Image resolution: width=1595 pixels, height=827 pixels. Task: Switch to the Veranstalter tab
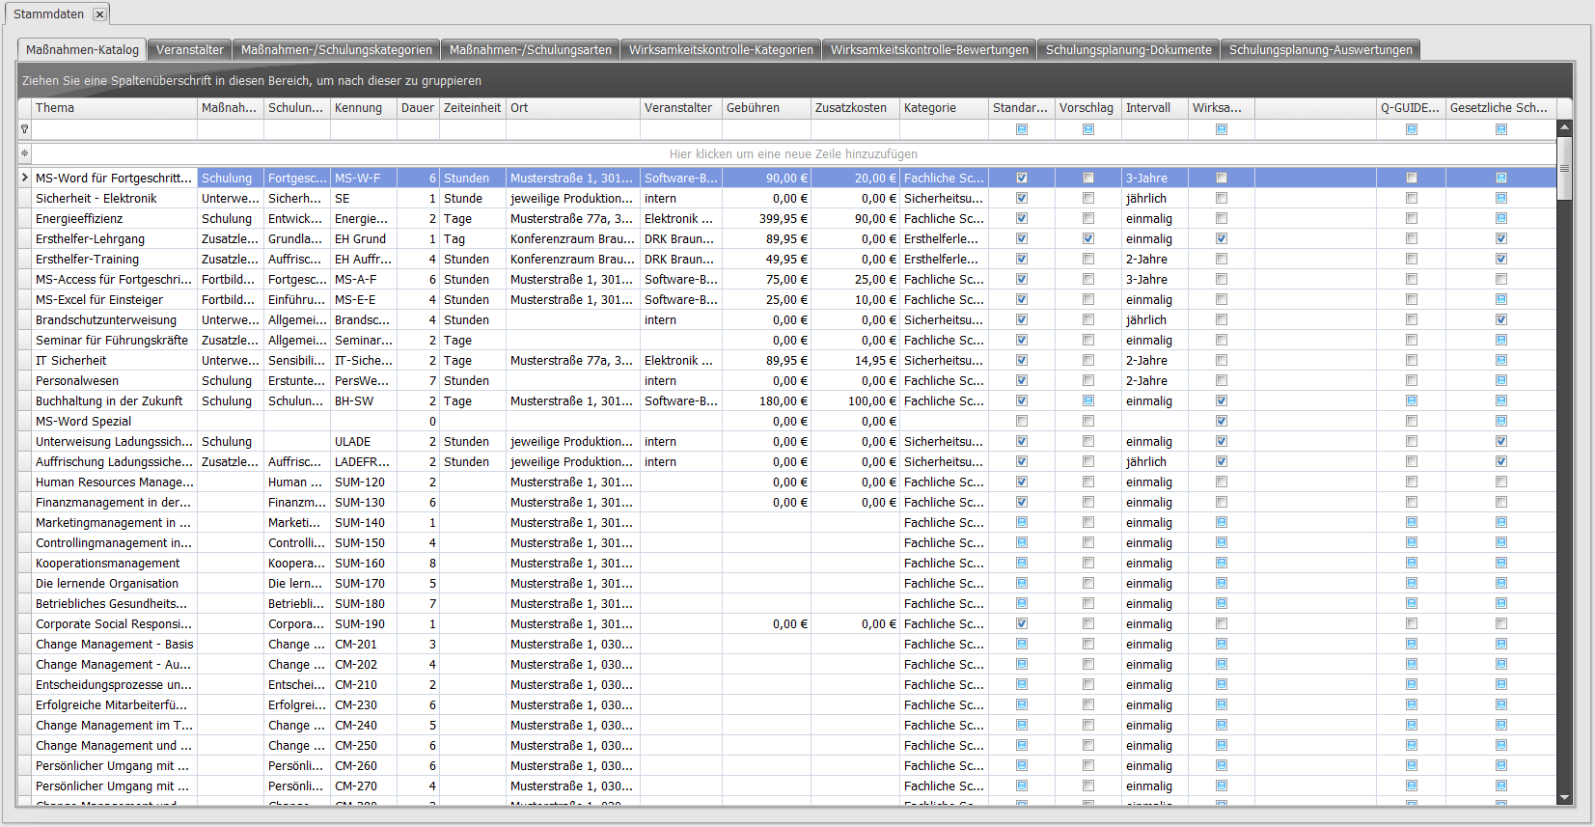point(190,50)
